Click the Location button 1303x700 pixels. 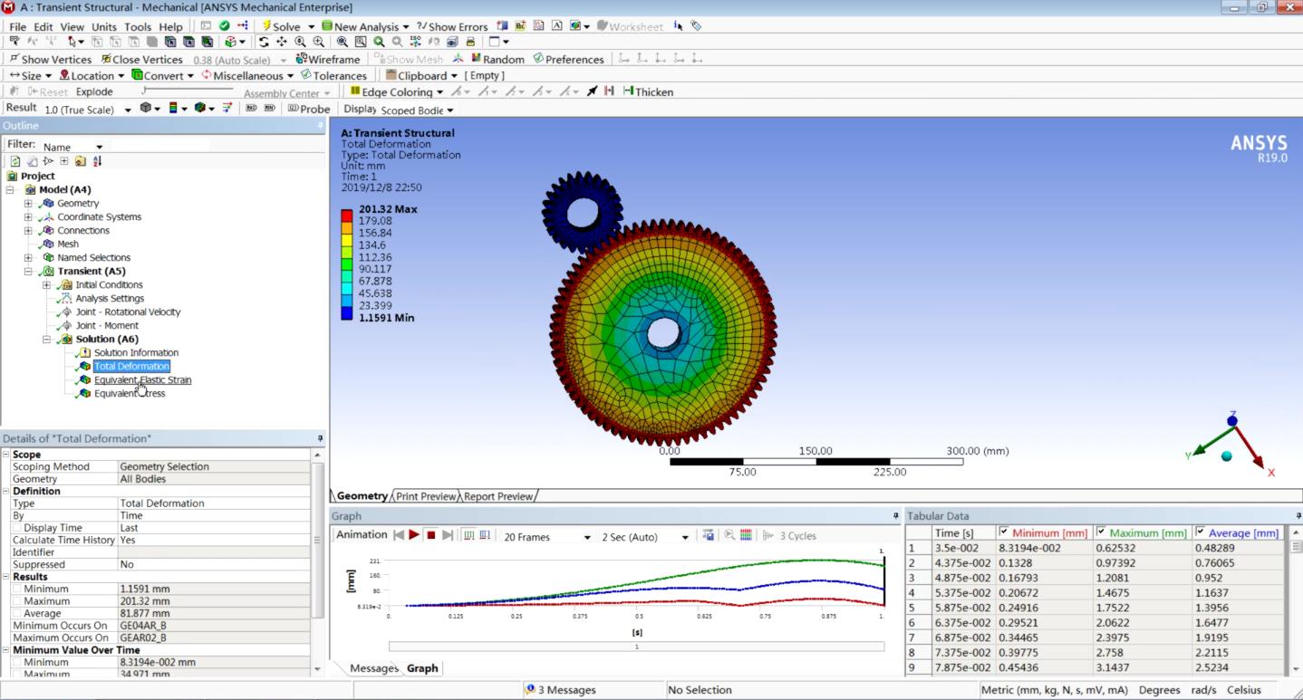[x=92, y=75]
